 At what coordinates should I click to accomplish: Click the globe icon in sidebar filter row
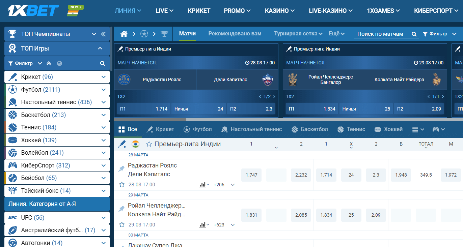pyautogui.click(x=60, y=63)
